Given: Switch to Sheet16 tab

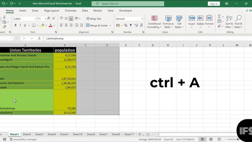Looking at the screenshot, I should pos(78,134).
